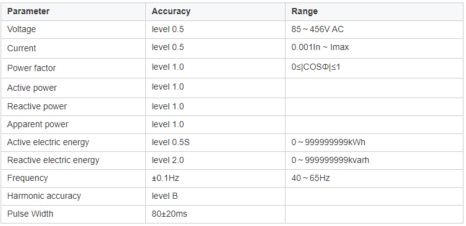Select the COSΦ range cell
466x226 pixels.
(374, 68)
